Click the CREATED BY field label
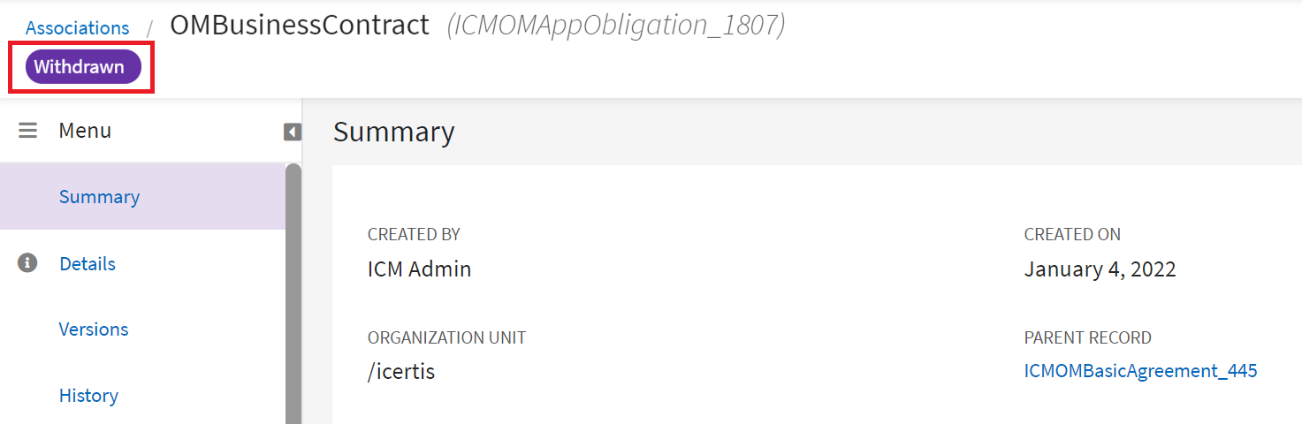Viewport: 1302px width, 424px height. click(x=414, y=234)
